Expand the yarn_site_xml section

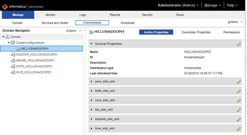(92, 82)
